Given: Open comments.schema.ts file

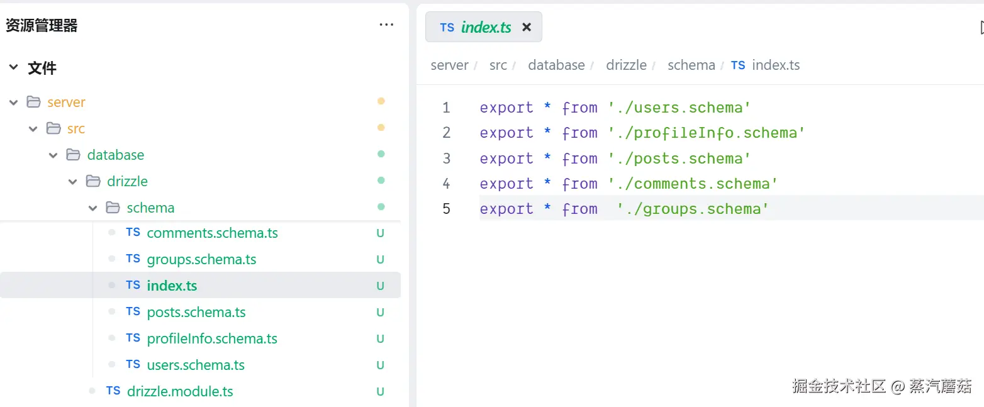Looking at the screenshot, I should [x=212, y=233].
